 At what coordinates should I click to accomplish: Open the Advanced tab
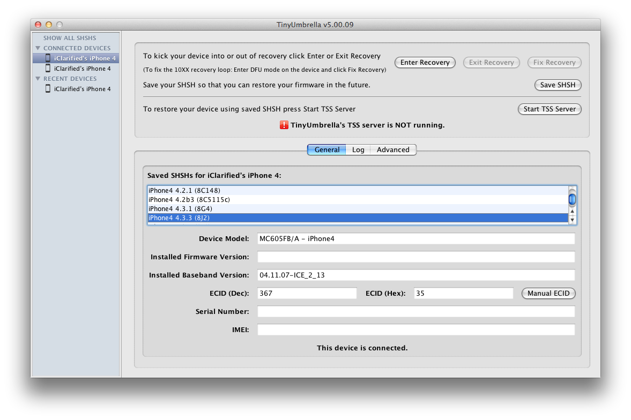click(393, 150)
